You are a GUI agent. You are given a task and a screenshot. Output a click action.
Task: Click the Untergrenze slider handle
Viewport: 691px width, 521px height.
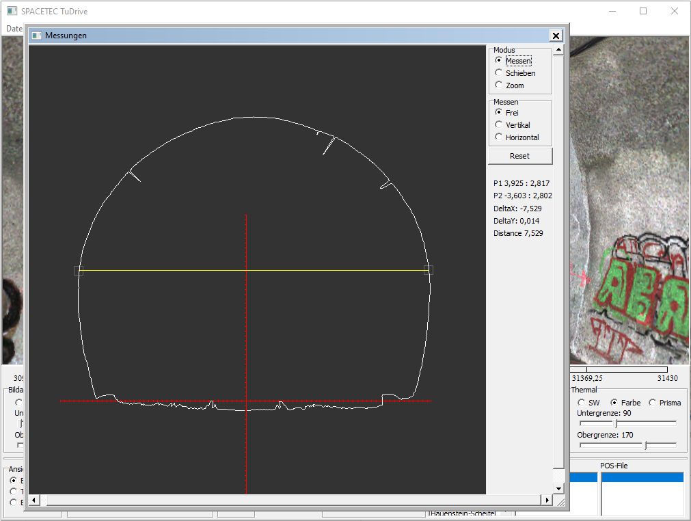tap(616, 423)
